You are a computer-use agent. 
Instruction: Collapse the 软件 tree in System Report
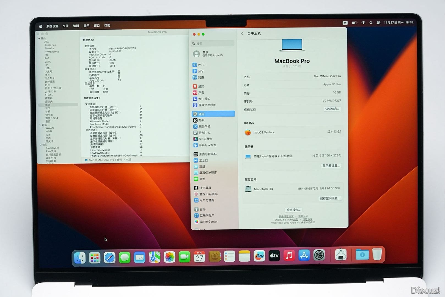[40, 145]
